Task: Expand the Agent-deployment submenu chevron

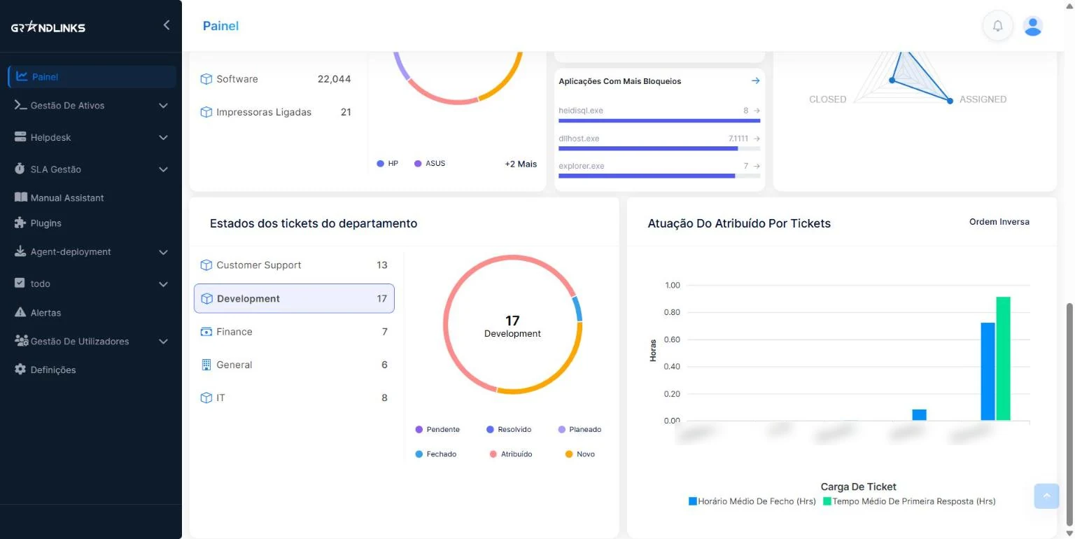Action: click(x=163, y=252)
